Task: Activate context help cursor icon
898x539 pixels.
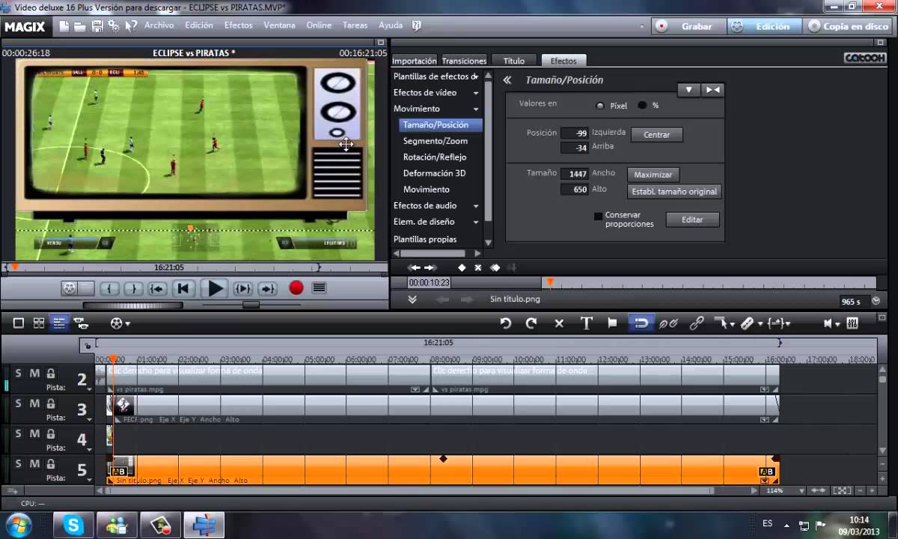Action: click(132, 25)
